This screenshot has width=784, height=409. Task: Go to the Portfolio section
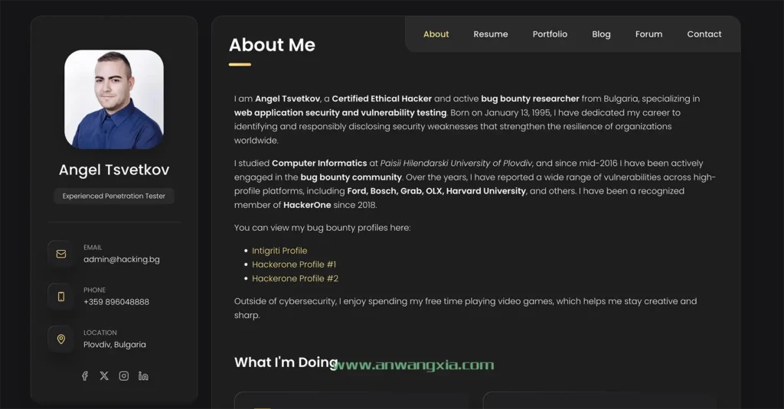(x=550, y=34)
